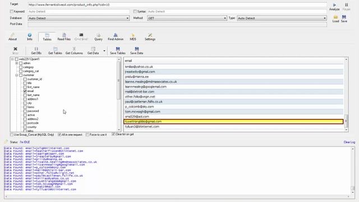Select the highlighted yellow row in data list
The width and height of the screenshot is (359, 202).
point(233,122)
